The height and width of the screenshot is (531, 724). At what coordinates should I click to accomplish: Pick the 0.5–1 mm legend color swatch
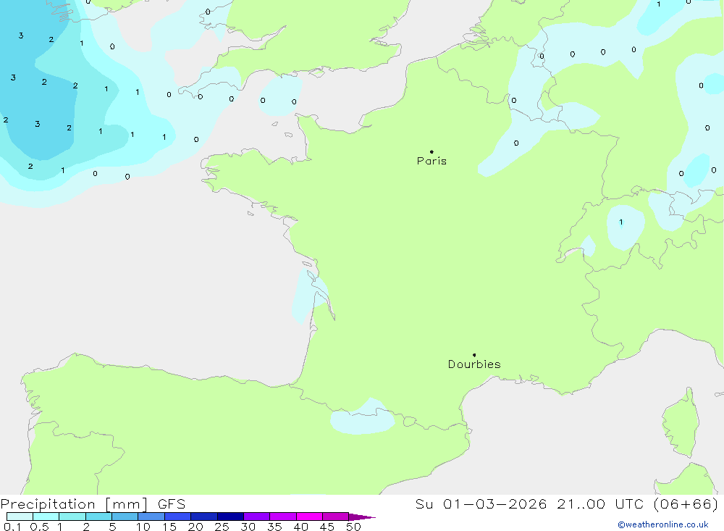[x=46, y=517]
